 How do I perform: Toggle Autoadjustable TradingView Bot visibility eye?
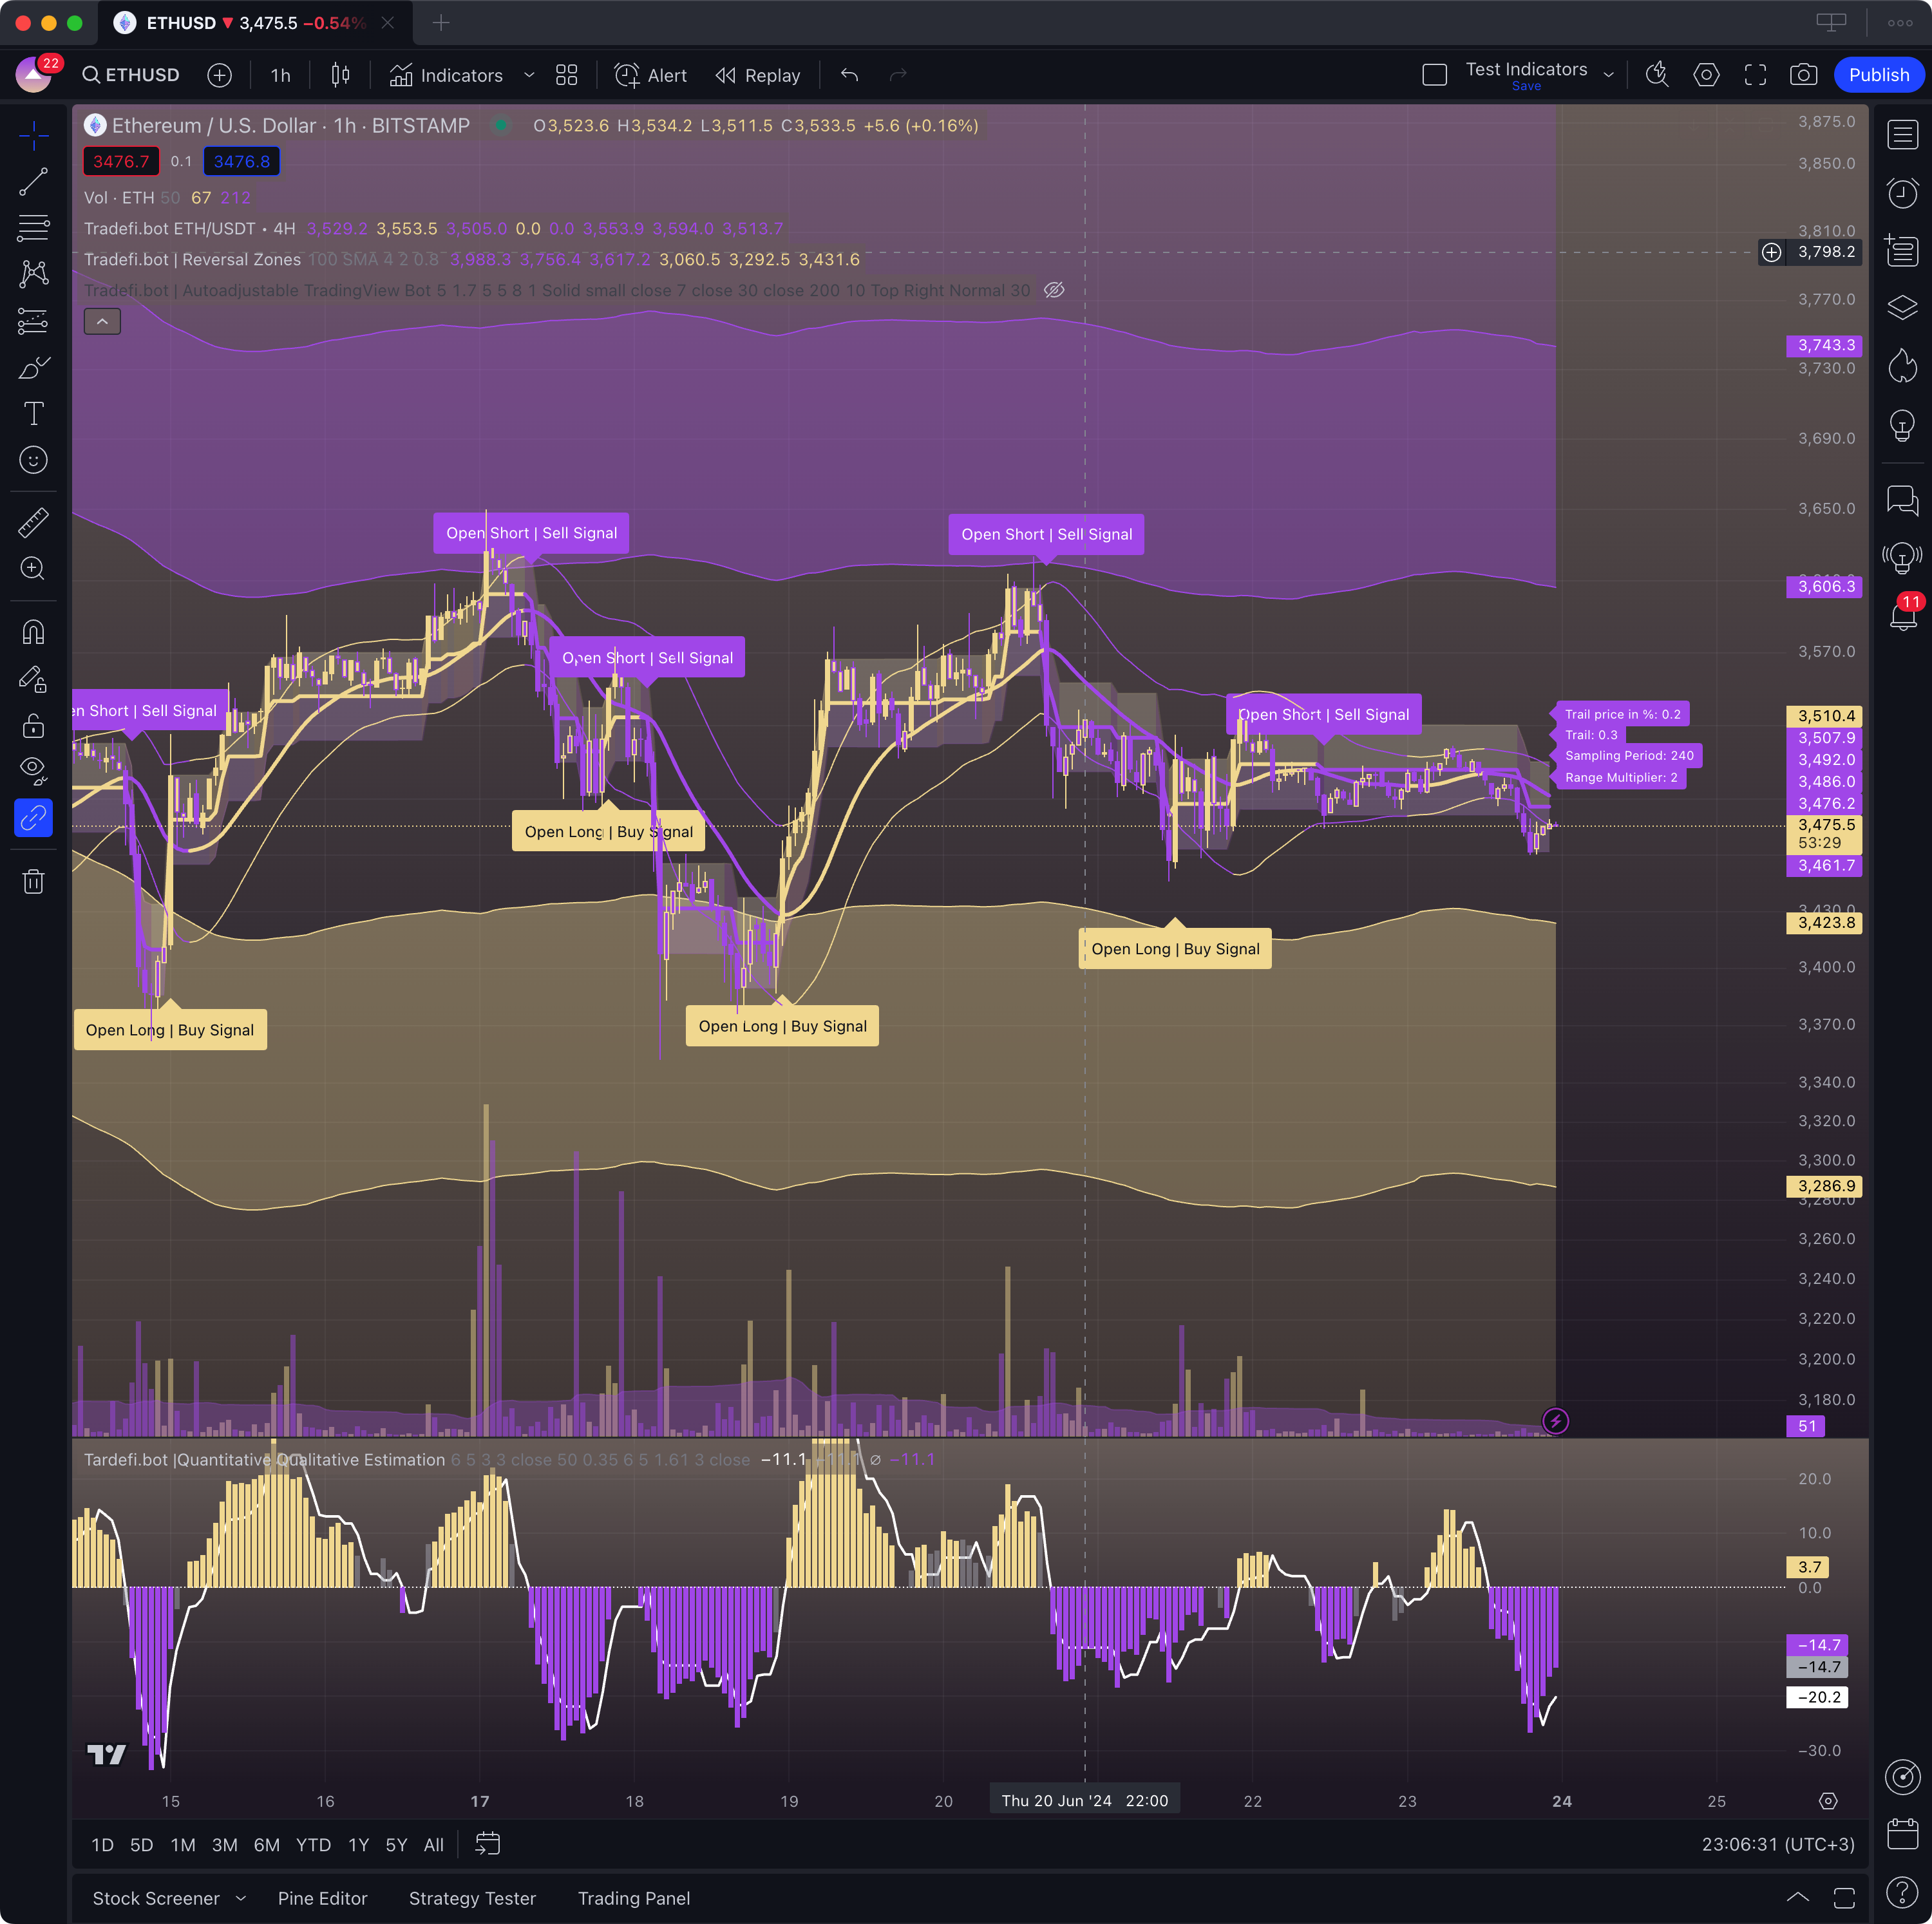click(x=1054, y=290)
